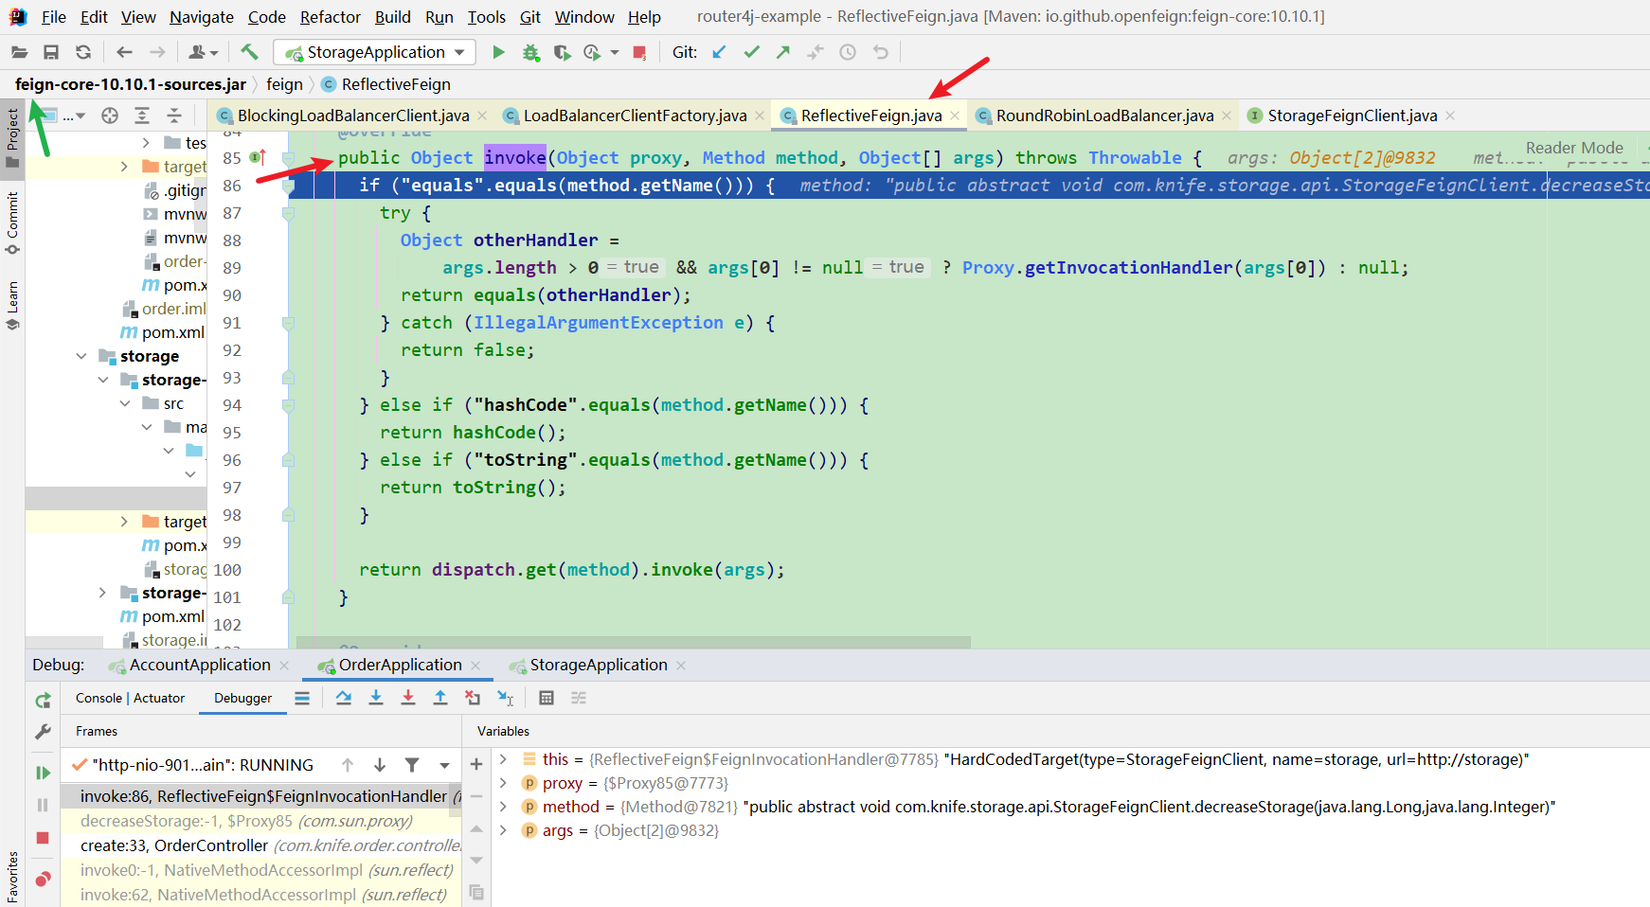The width and height of the screenshot is (1650, 907).
Task: Collapse the storage folder in Project tree
Action: [x=81, y=356]
